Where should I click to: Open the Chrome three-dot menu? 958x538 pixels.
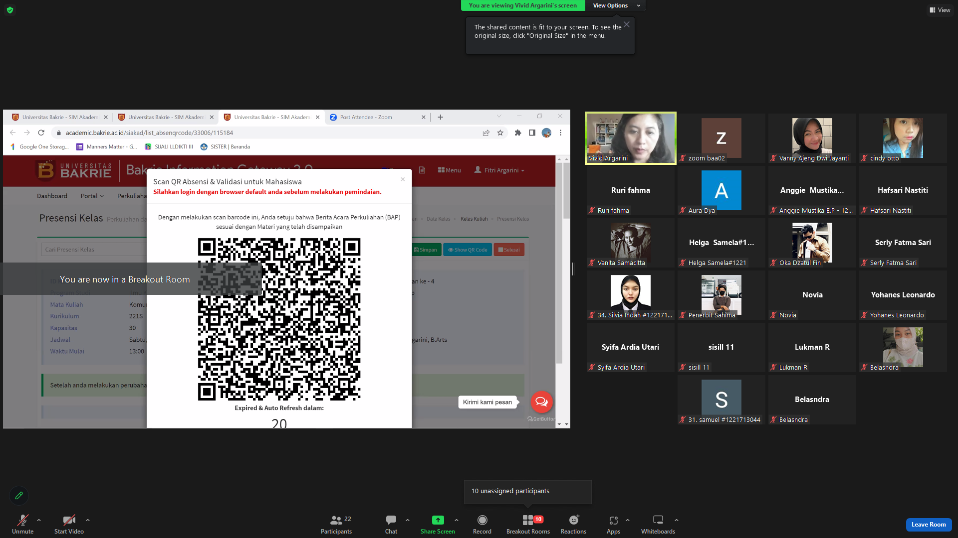pyautogui.click(x=561, y=133)
